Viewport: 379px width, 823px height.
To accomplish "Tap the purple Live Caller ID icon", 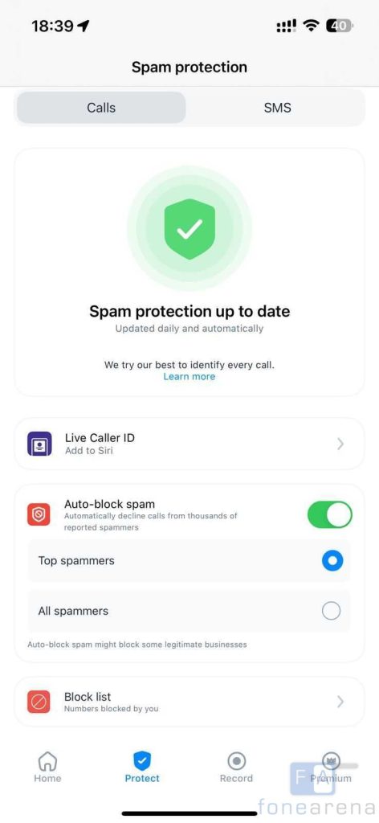I will click(39, 444).
